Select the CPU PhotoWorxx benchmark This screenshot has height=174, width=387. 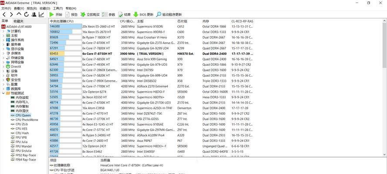point(24,120)
